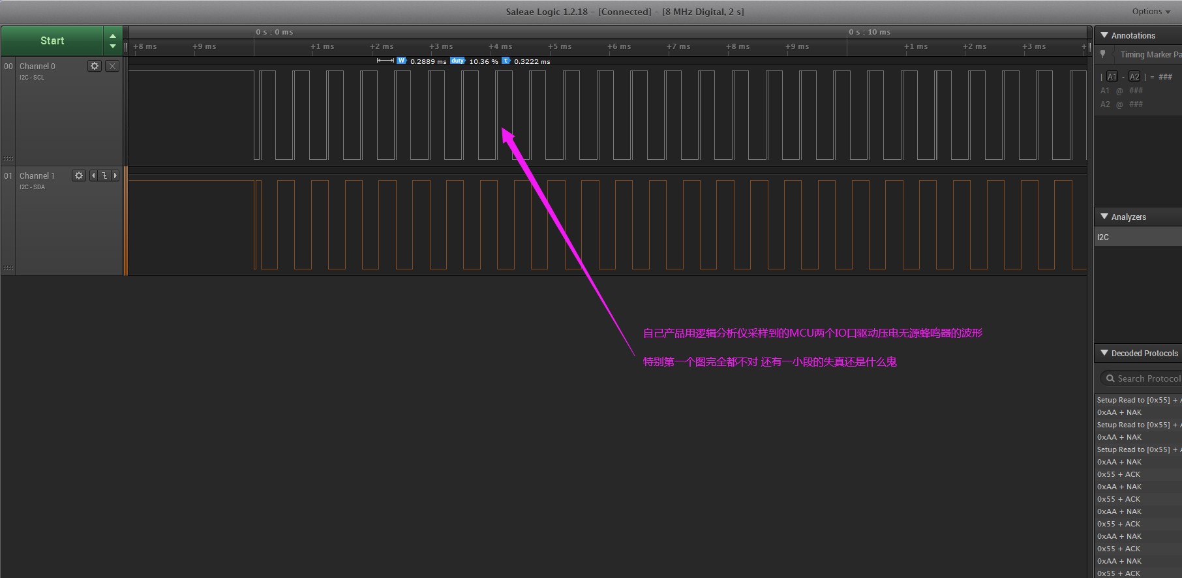Click the falling-edge trigger icon on Channel 1
1182x578 pixels.
coord(104,175)
